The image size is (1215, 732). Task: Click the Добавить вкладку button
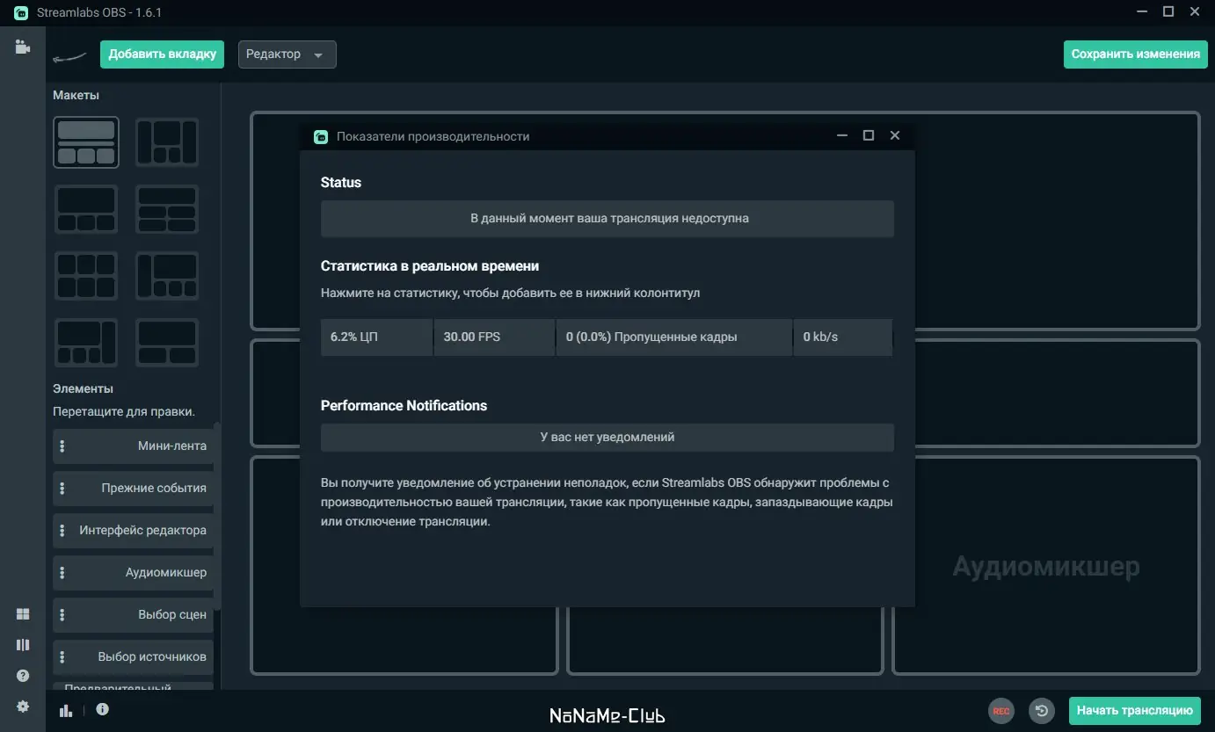coord(163,54)
